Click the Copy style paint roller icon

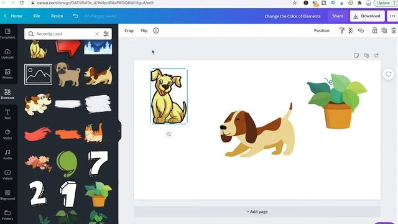pos(341,30)
